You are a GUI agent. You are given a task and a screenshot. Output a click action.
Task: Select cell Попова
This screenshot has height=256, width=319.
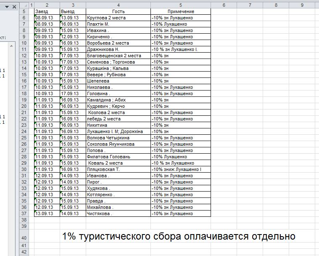click(x=119, y=150)
